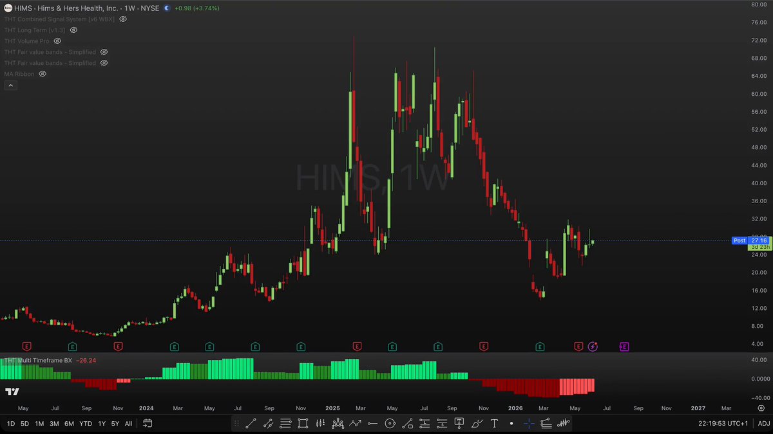Select the Short Position tool marked S
Viewport: 773px width, 434px height.
(442, 423)
